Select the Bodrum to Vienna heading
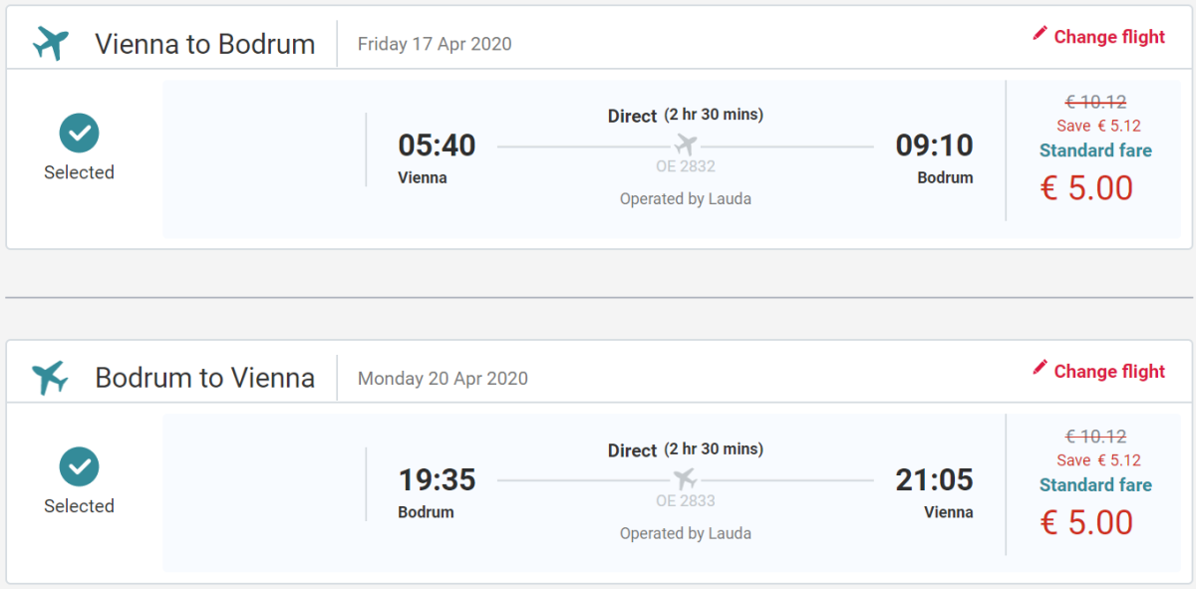 coord(205,378)
